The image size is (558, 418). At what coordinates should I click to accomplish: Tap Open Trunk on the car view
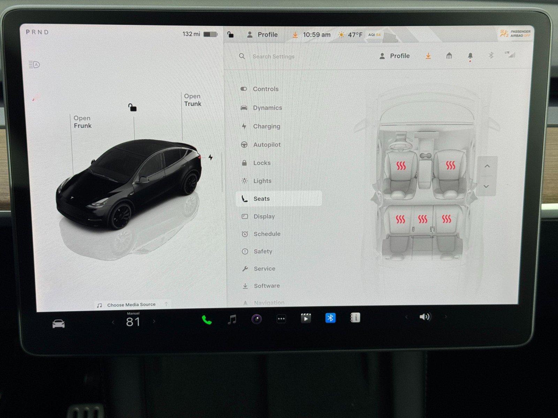click(x=193, y=100)
